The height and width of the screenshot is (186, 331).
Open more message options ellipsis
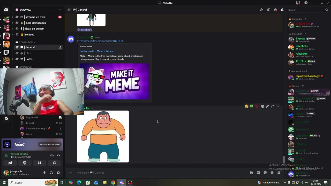coord(277,106)
